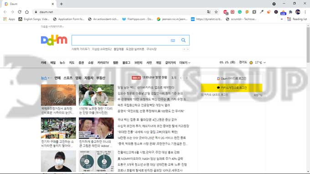Click the red ISSUE badge
The width and height of the screenshot is (310, 174).
click(x=136, y=78)
